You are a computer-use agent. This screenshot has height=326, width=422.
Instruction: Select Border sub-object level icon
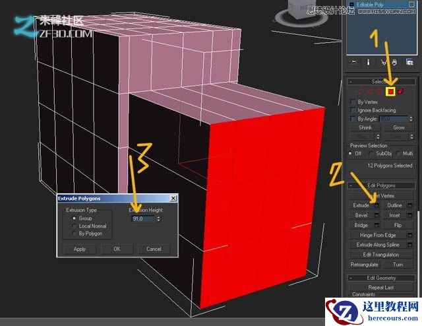click(x=380, y=92)
